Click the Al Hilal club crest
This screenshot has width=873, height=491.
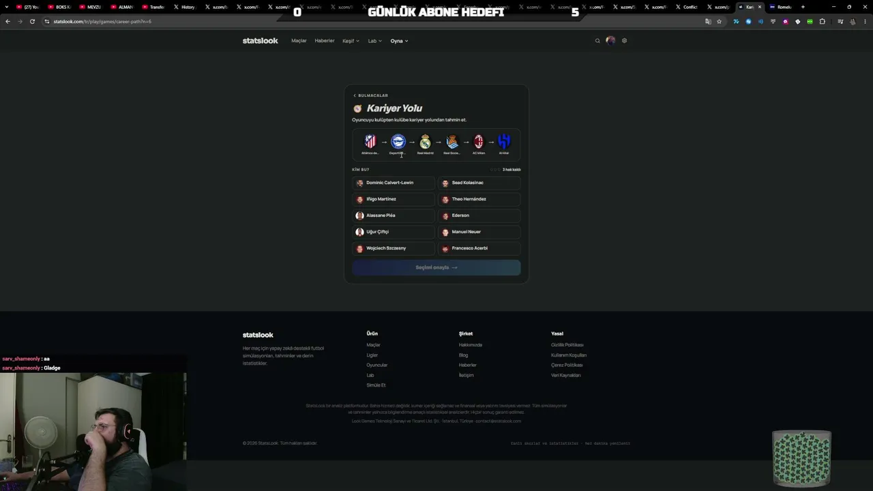[x=504, y=141]
